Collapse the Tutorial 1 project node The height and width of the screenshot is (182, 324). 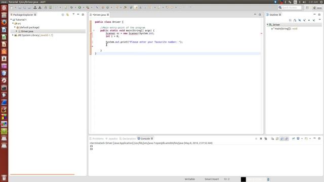point(11,20)
